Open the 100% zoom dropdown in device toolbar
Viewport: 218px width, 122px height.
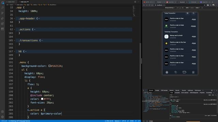point(188,8)
